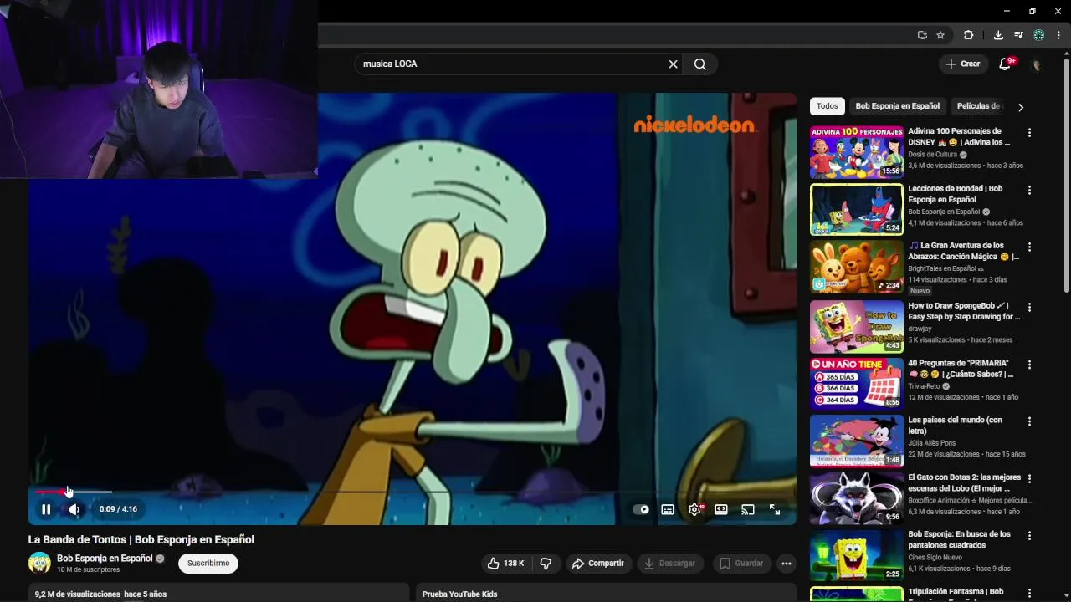Click the video time display 0:09 / 4:16

(x=118, y=509)
